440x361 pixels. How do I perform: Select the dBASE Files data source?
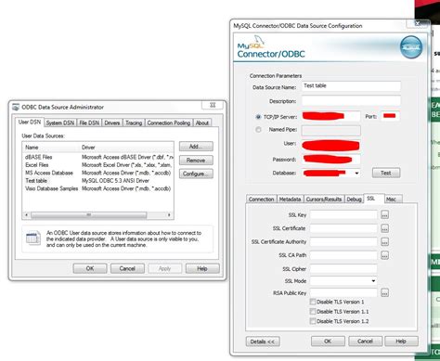point(97,157)
